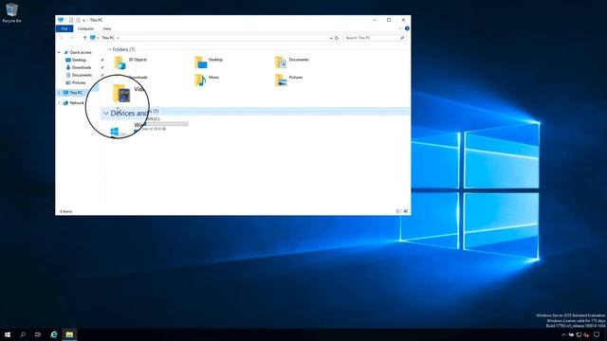Collapse the Folders (7) group
Screen dimensions: 607x341
click(x=110, y=49)
